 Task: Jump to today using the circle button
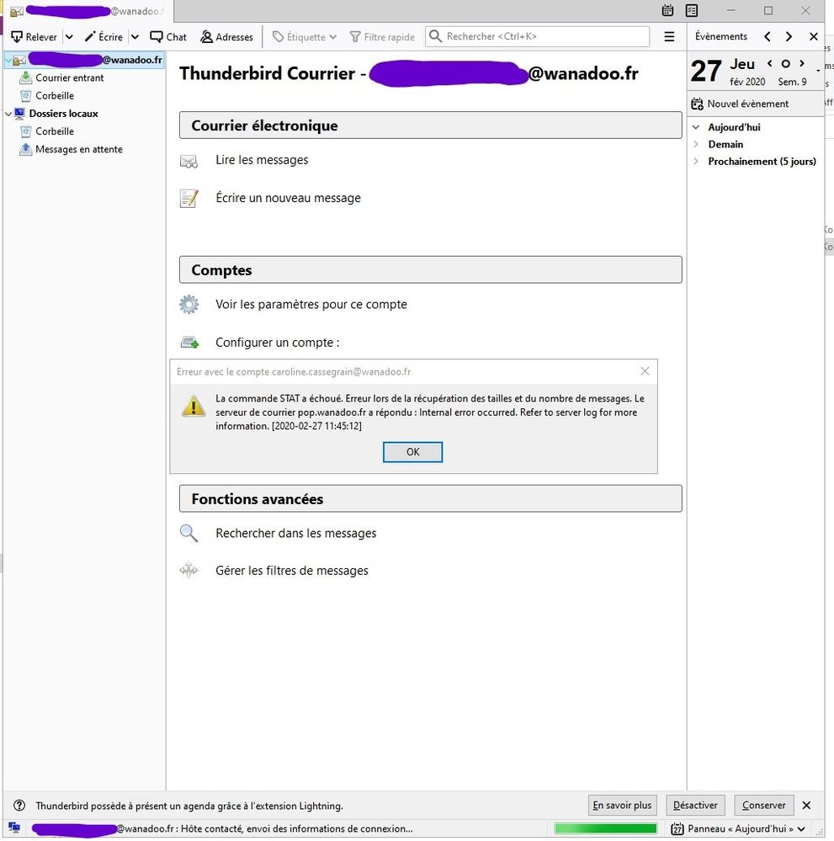tap(786, 64)
